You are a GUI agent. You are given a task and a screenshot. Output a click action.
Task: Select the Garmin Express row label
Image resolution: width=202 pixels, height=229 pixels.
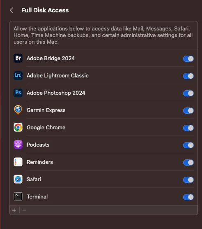46,110
